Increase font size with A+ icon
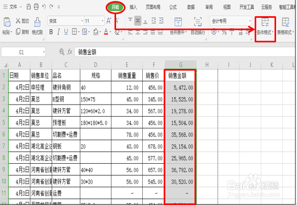This screenshot has height=205, width=297. click(109, 21)
